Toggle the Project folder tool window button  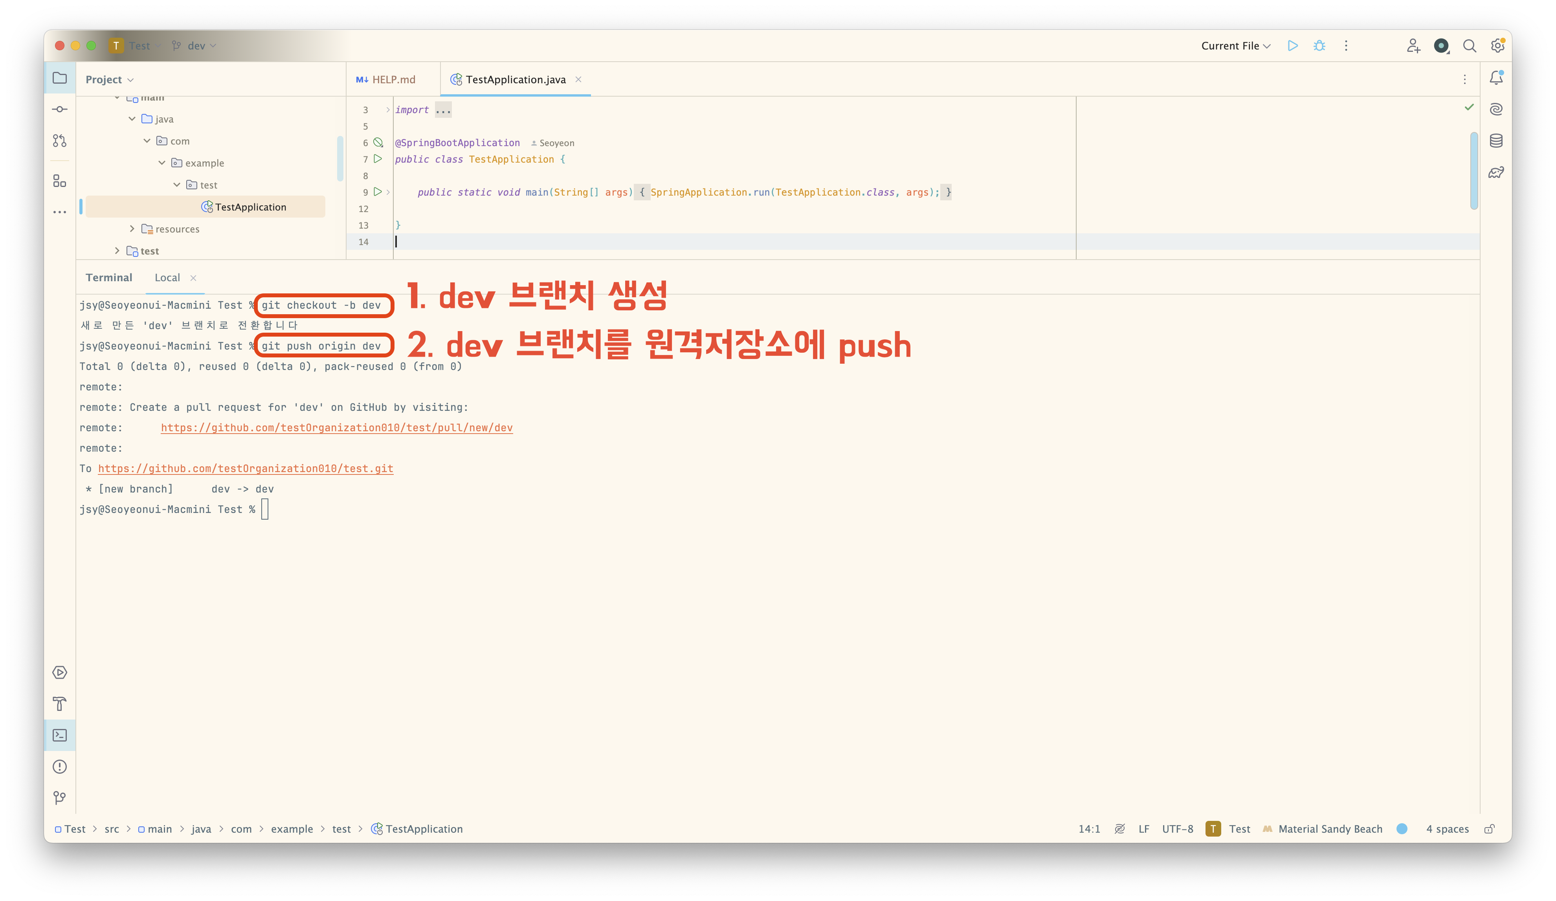coord(60,78)
